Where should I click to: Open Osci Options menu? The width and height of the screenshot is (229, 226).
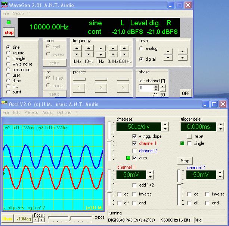64,112
